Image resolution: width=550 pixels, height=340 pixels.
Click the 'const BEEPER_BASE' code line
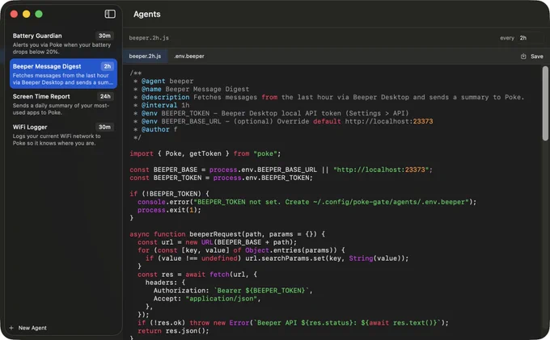[x=281, y=170]
